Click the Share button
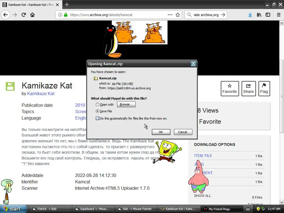This screenshot has width=284, height=213. pos(248,88)
